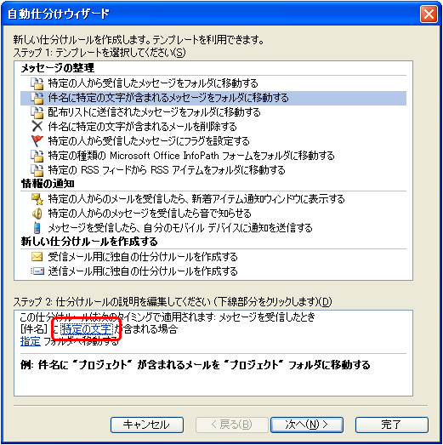Click the X delete icon for 件名に特定の文字が含まれるメールを削除する

click(x=37, y=127)
